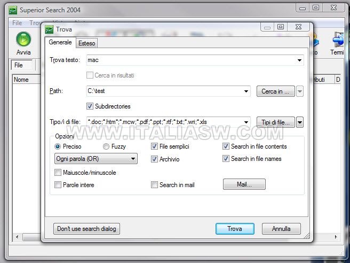This screenshot has height=263, width=350.
Task: Toggle the File semplici checkbox
Action: (x=154, y=146)
